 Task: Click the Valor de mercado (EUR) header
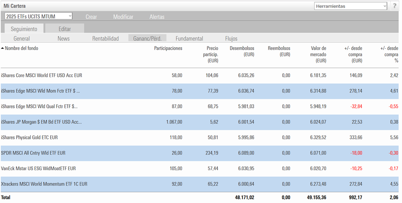coord(318,54)
